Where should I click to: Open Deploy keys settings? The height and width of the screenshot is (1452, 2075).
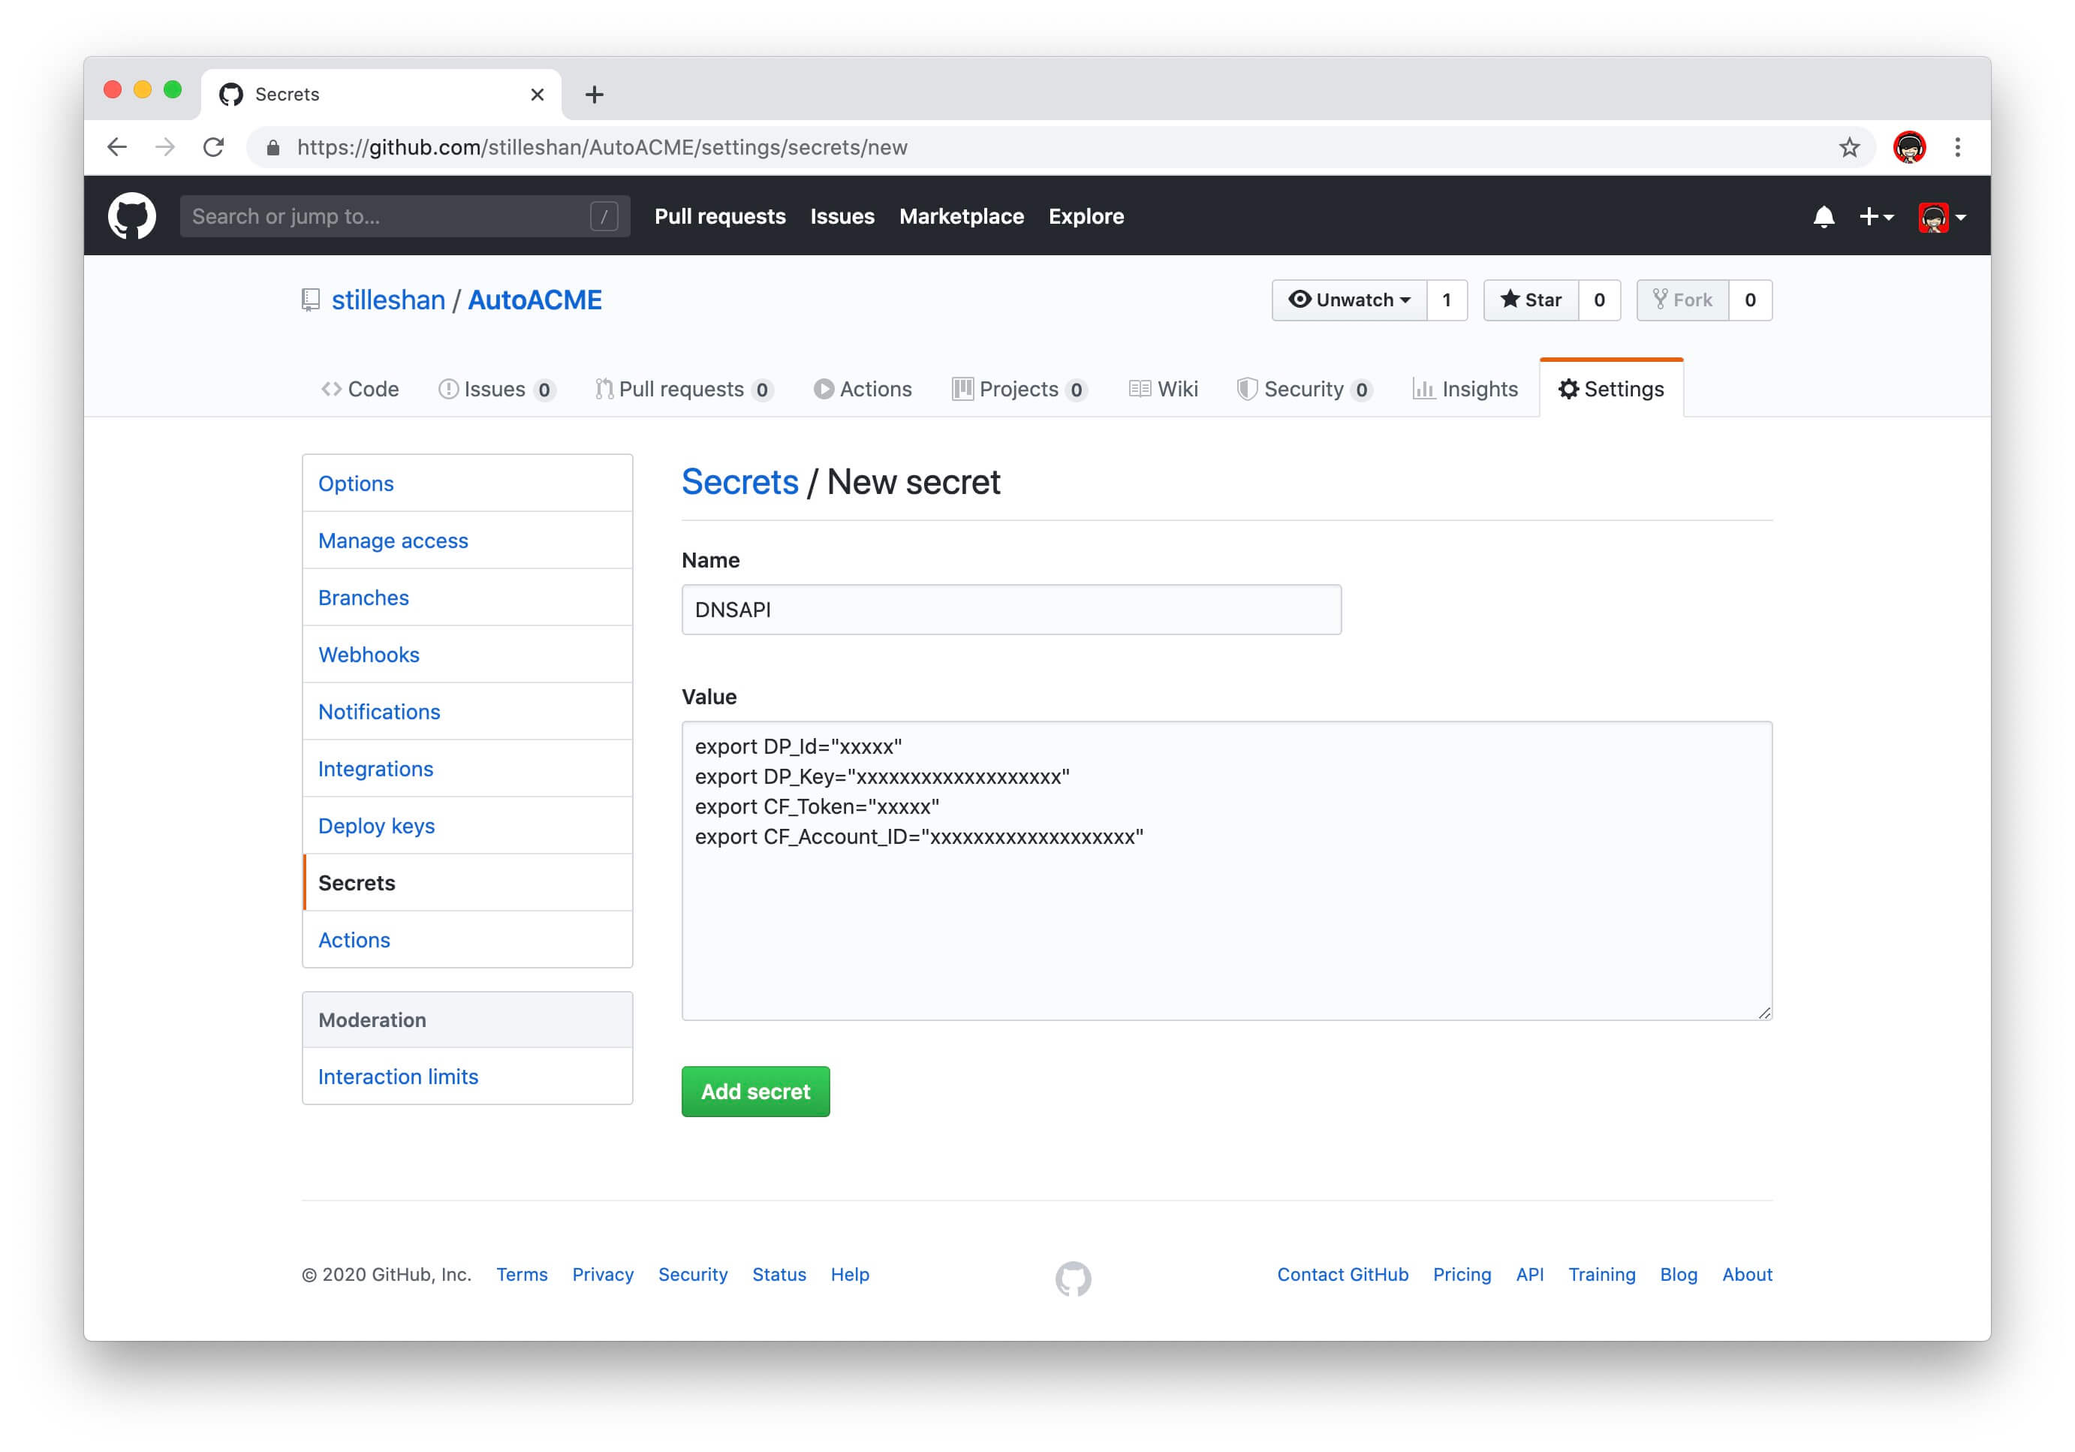pos(467,825)
